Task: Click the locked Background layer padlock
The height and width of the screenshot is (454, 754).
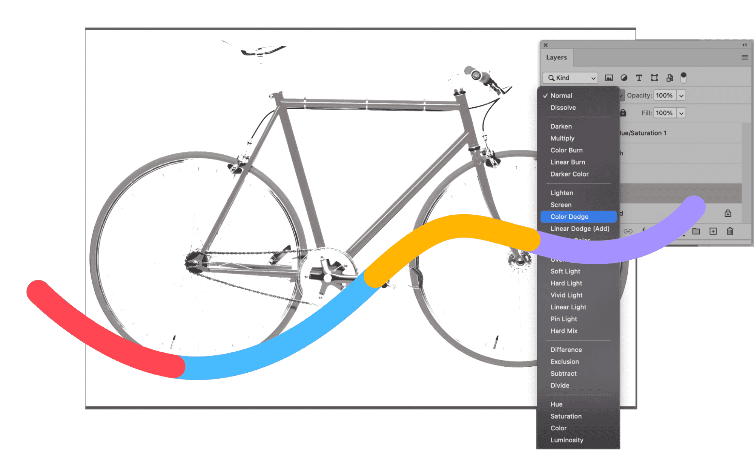Action: pos(728,213)
